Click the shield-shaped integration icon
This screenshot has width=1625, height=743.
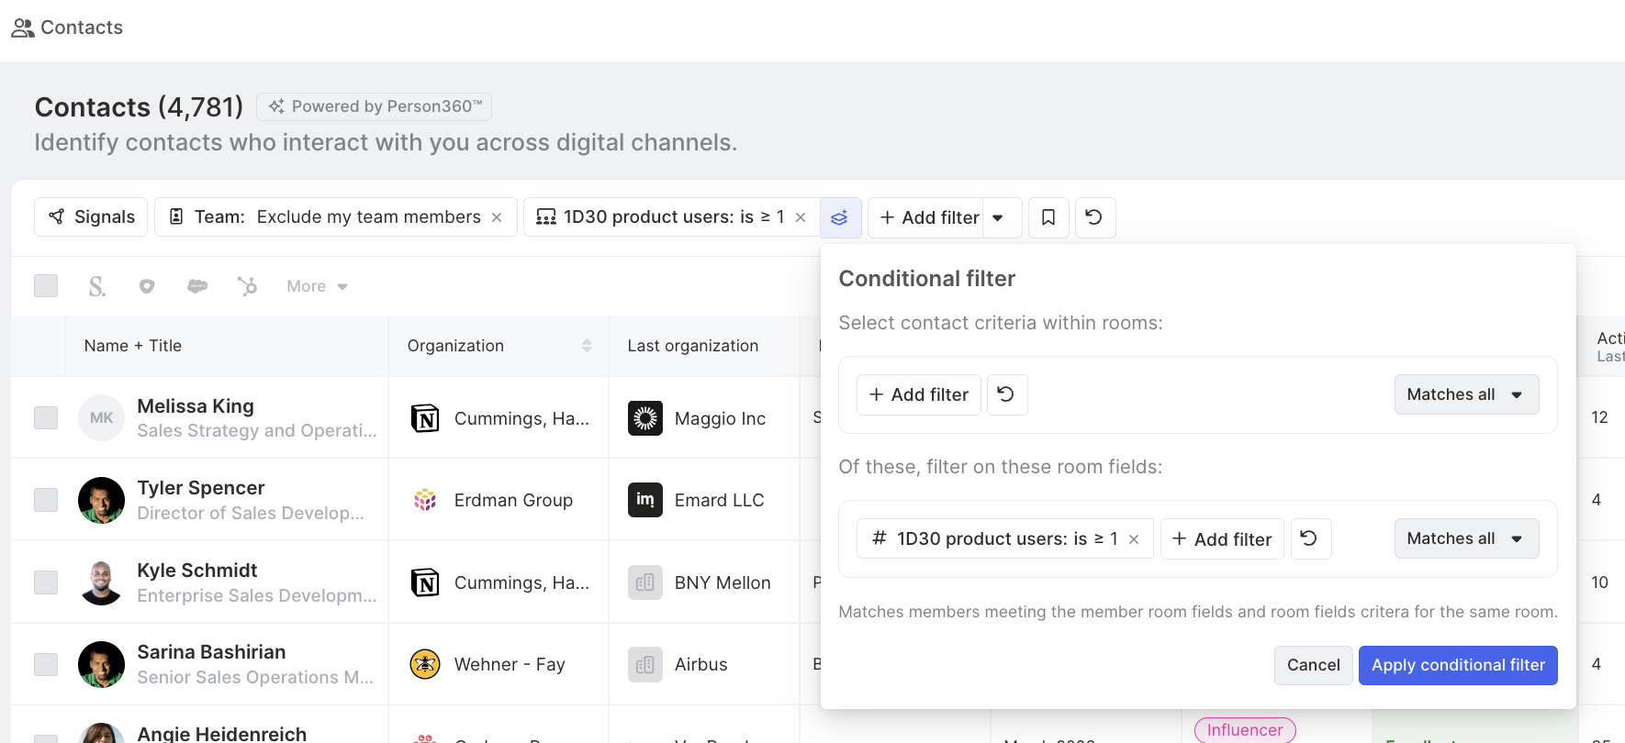(x=147, y=286)
